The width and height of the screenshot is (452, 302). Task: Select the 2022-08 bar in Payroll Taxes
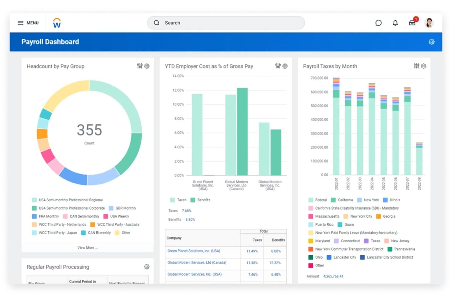tap(419, 159)
